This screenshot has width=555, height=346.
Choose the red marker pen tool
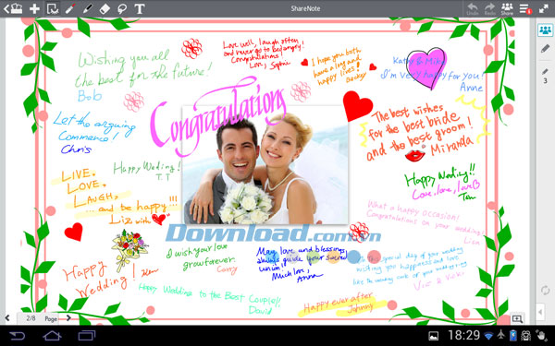click(x=70, y=8)
